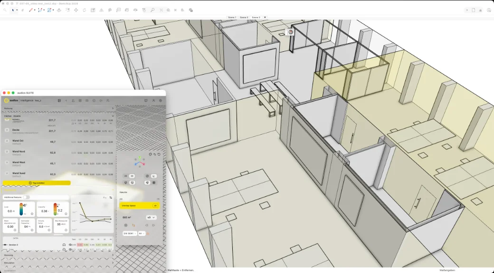Click the green Y axis of the gizmo
Screen dimensions: 494x273
[140, 158]
